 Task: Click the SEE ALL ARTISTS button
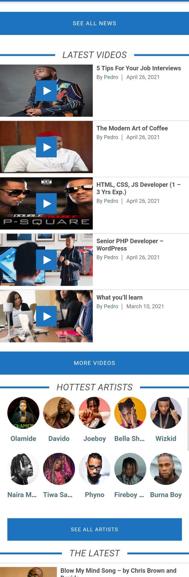94,529
